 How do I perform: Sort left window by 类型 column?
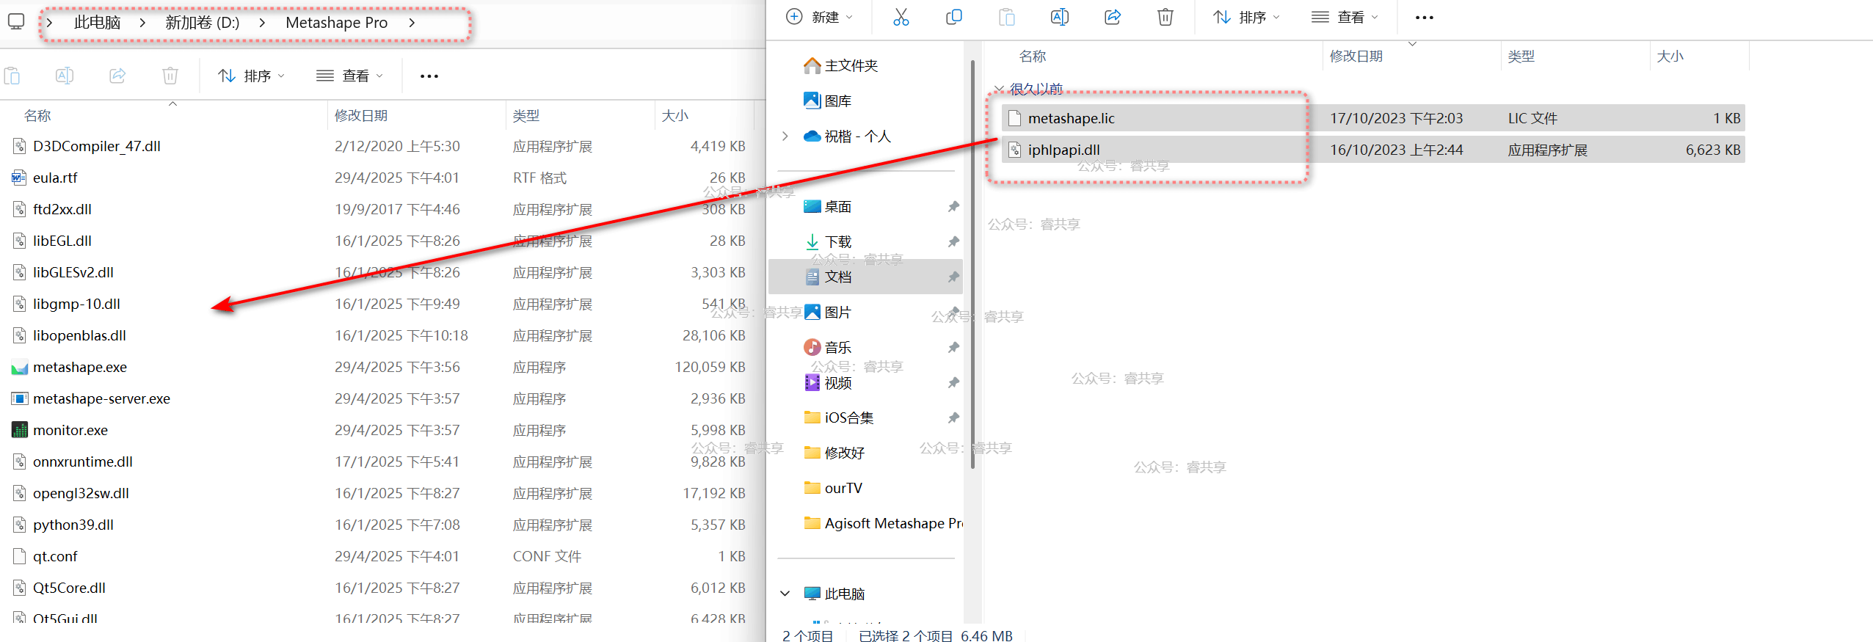[x=525, y=116]
